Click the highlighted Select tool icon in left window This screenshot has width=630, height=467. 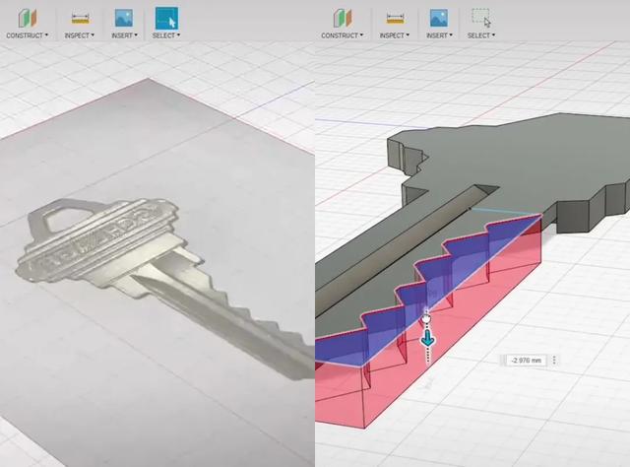[x=166, y=18]
